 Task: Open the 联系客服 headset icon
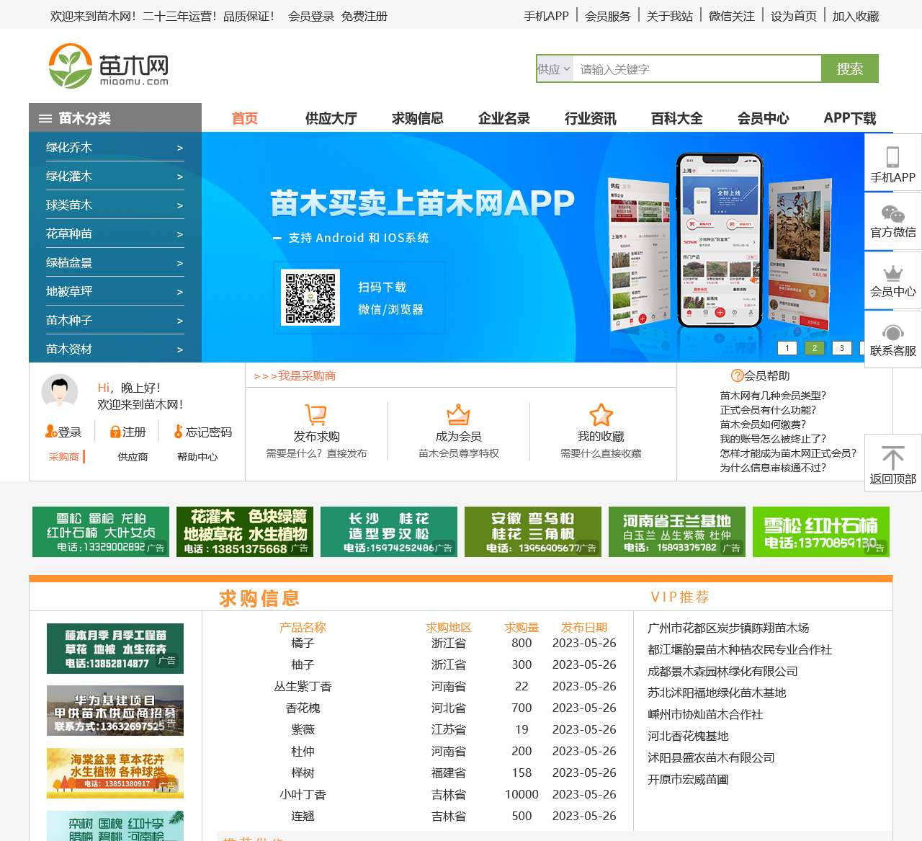pos(893,332)
